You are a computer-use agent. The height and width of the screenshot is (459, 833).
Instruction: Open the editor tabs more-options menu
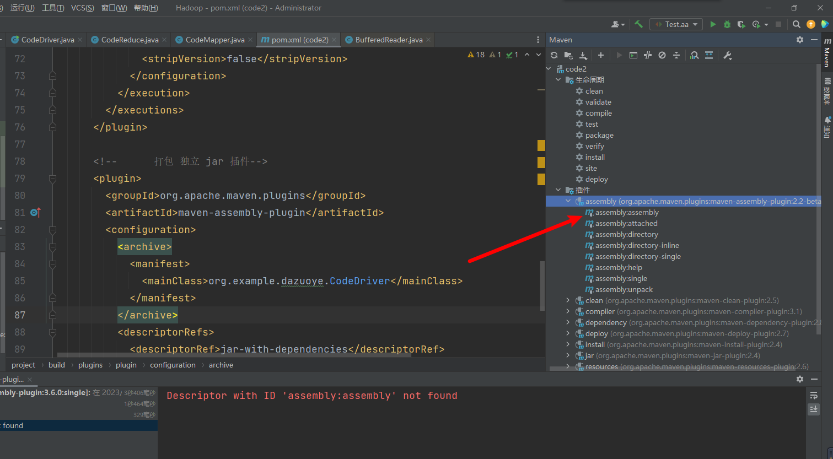coord(538,40)
